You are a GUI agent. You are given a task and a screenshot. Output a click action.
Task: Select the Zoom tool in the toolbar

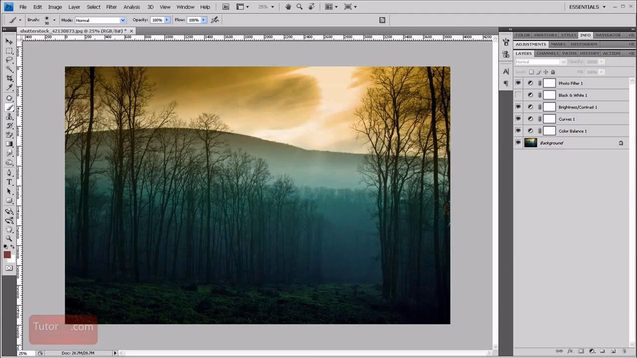(9, 239)
